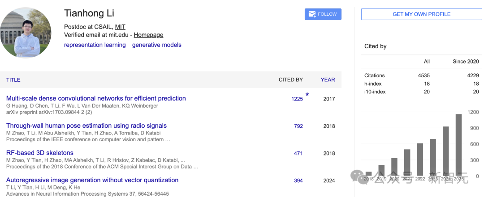Click the envelope icon on Follow button

pyautogui.click(x=312, y=14)
